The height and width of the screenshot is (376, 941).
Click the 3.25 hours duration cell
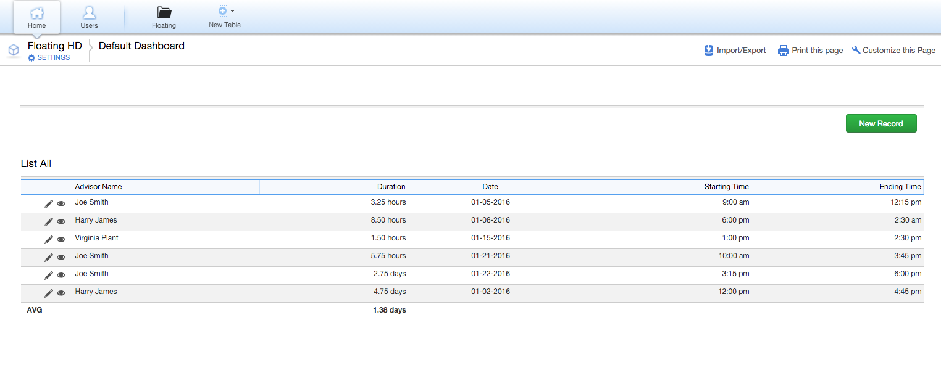tap(388, 202)
